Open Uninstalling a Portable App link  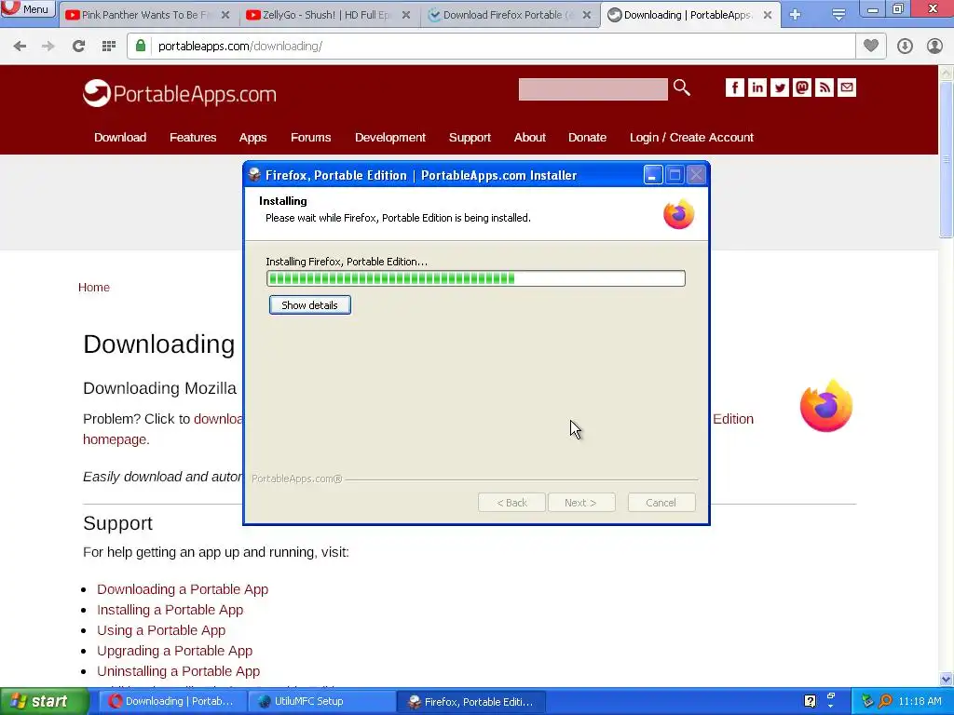178,671
